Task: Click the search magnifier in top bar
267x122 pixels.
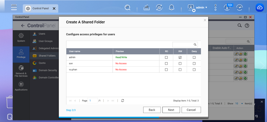Action: tap(127, 8)
